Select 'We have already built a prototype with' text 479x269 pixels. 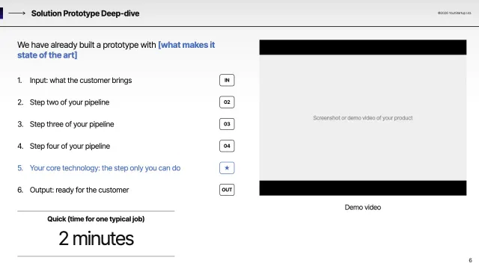(87, 45)
